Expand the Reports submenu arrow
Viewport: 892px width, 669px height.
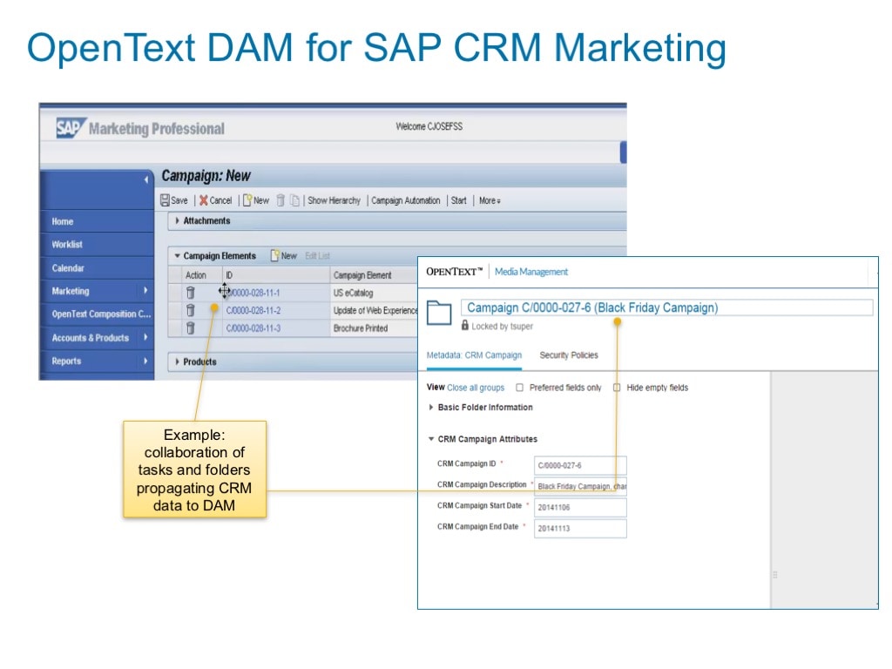tap(145, 361)
